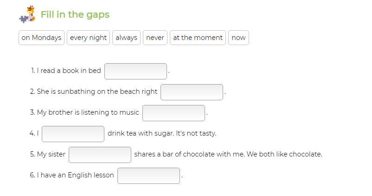The width and height of the screenshot is (372, 196).
Task: Click the gap after 'English lesson'
Action: pos(148,176)
